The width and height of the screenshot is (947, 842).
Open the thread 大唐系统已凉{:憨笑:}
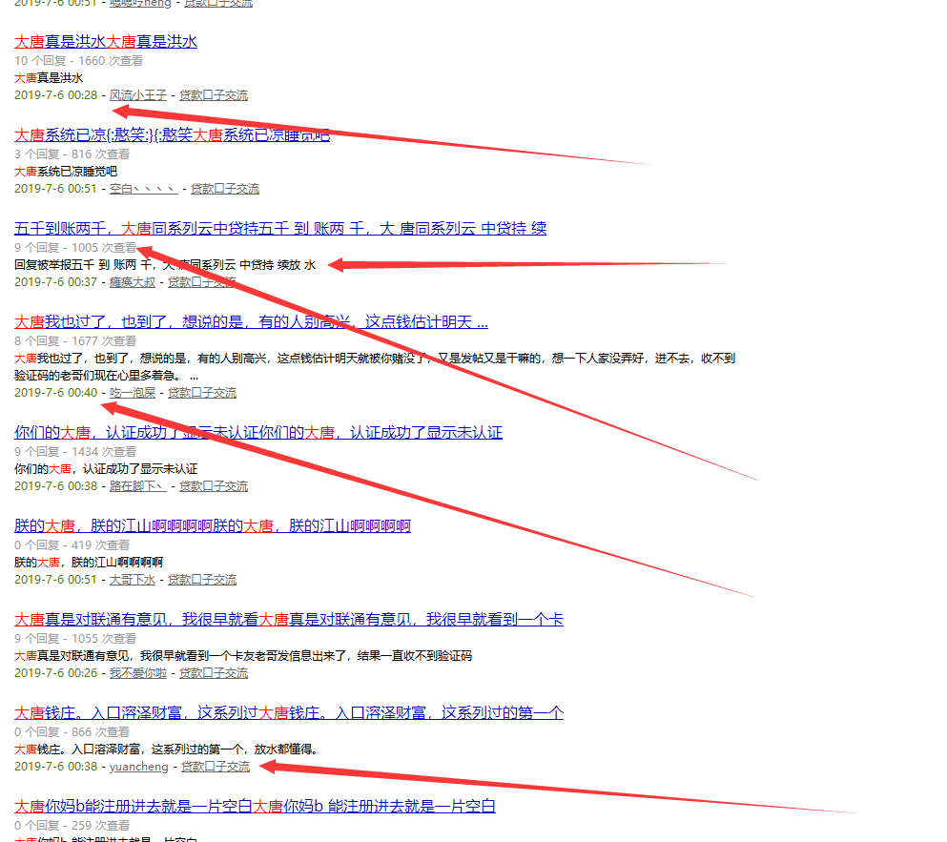coord(172,135)
